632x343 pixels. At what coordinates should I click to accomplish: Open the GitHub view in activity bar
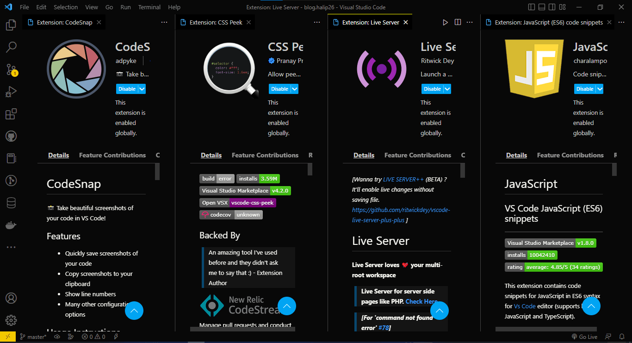click(11, 136)
